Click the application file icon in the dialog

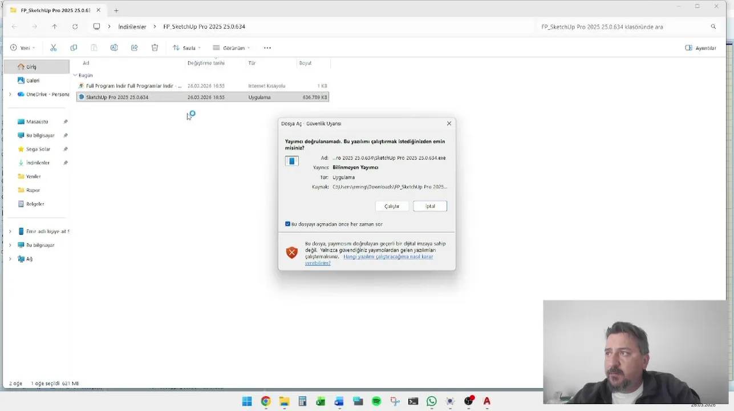click(x=292, y=161)
